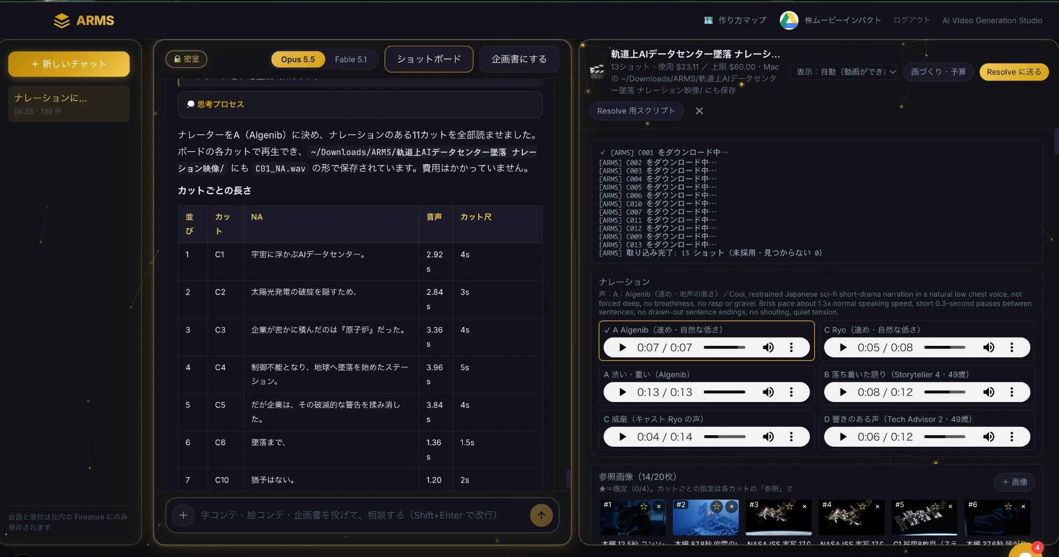Play the C 威厳 Ryo voice sample
1059x557 pixels.
pos(623,437)
